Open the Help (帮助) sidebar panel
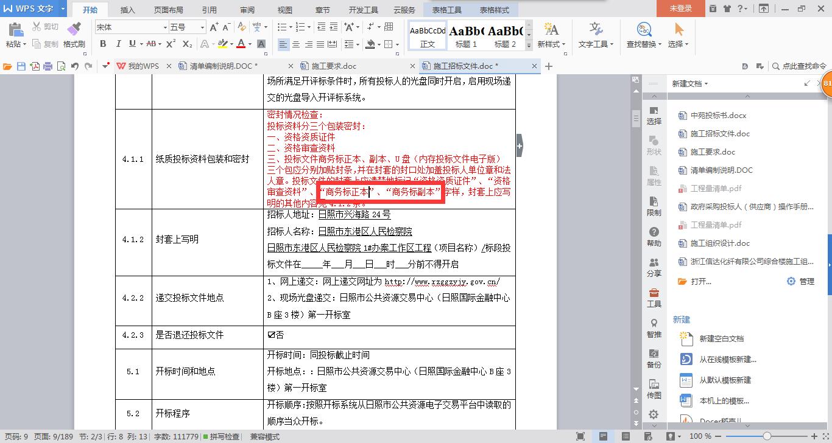Viewport: 832px width, 443px height. coord(654,236)
